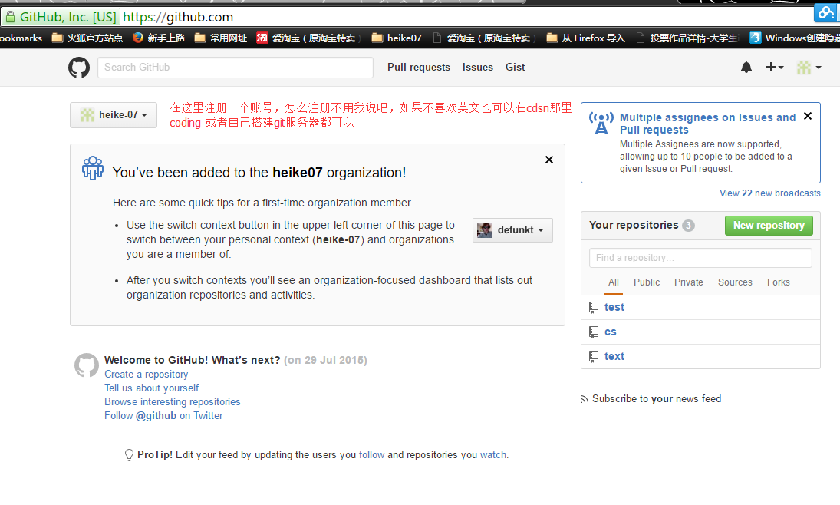Screen dimensions: 840x505
Task: Click the organization people icon
Action: point(93,168)
